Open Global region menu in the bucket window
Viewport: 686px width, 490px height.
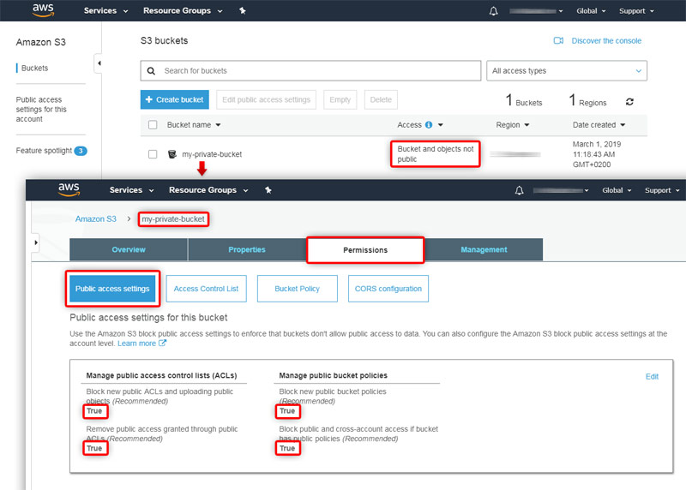[x=617, y=190]
